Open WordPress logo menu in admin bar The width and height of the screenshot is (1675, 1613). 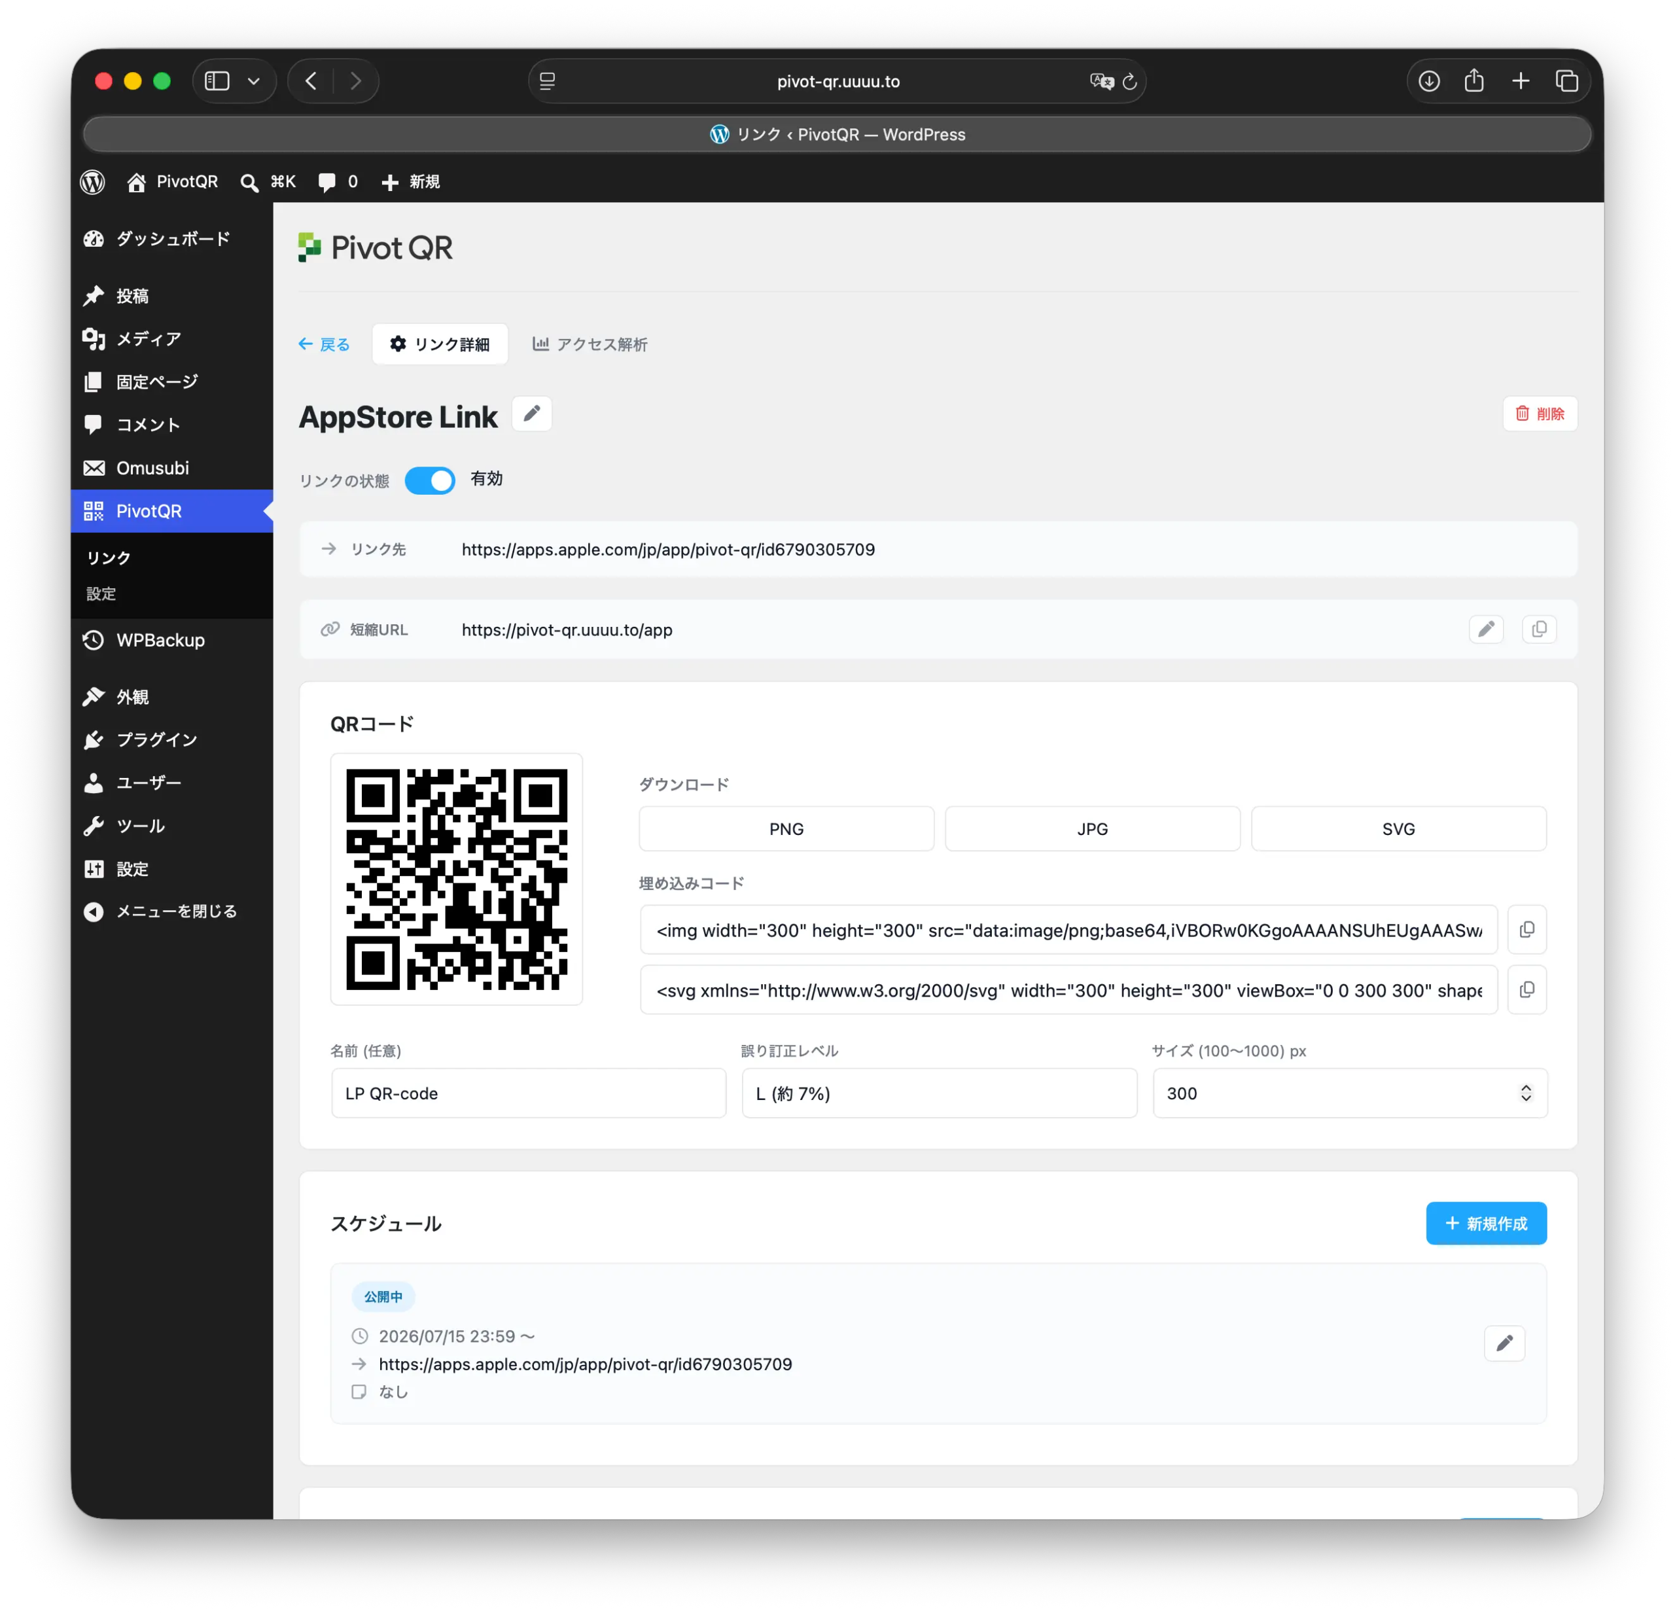point(92,181)
